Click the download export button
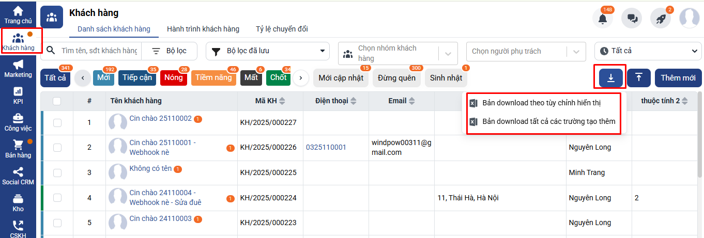 (x=610, y=77)
